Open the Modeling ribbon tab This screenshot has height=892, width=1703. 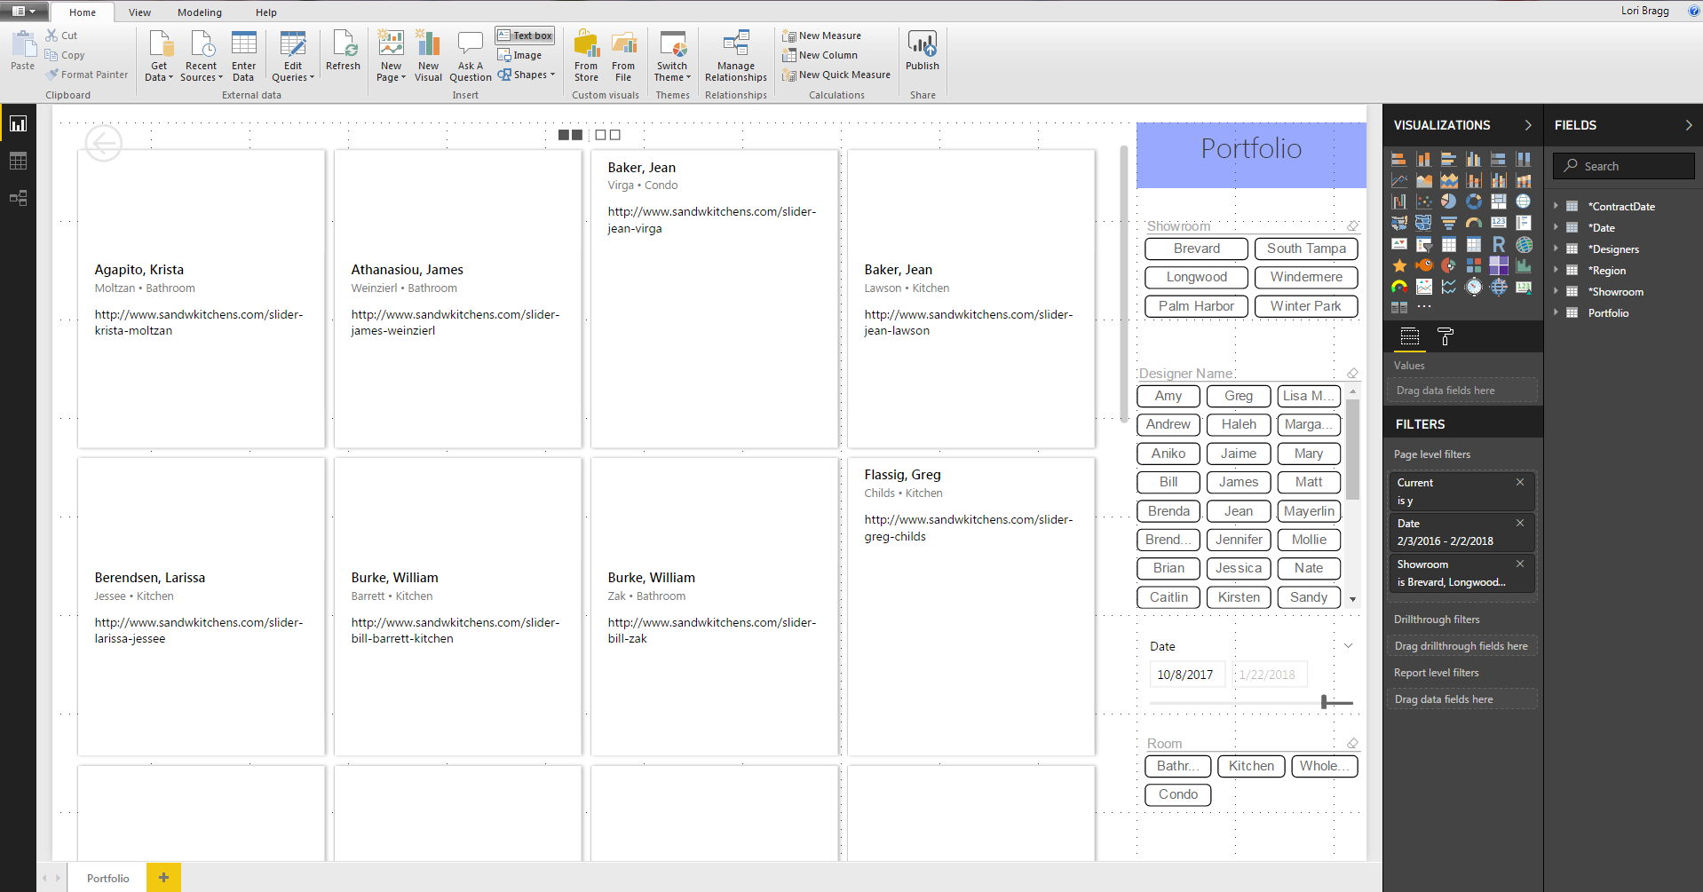(x=200, y=12)
